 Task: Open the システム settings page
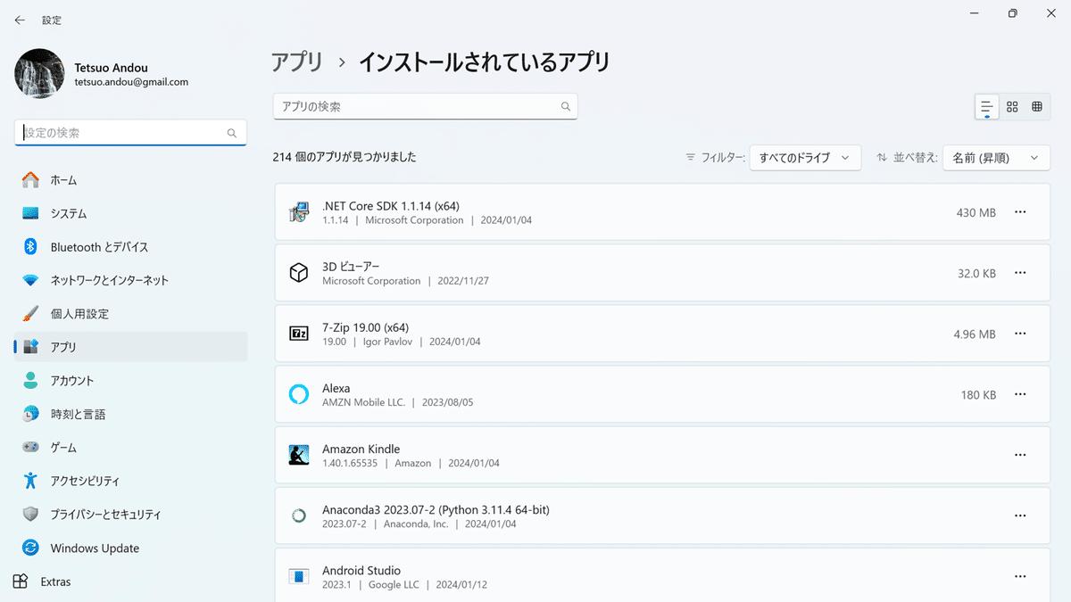130,213
